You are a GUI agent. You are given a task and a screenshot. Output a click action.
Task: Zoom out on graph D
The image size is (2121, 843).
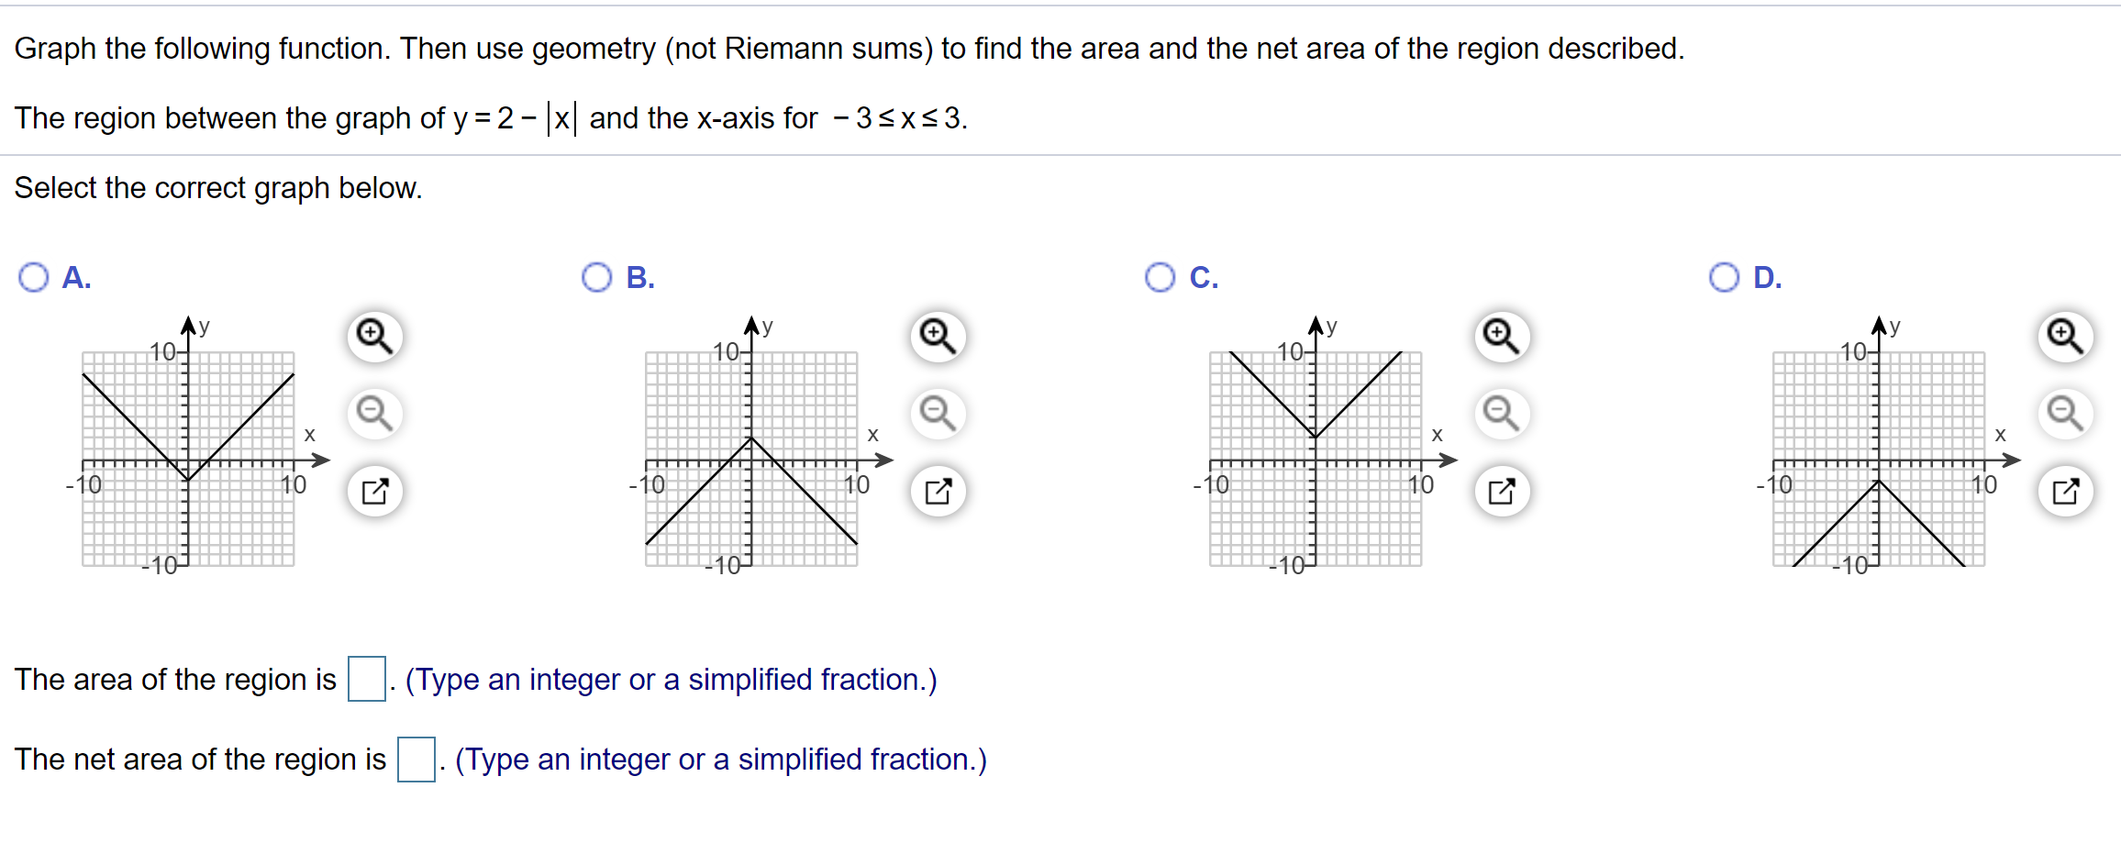coord(2065,414)
